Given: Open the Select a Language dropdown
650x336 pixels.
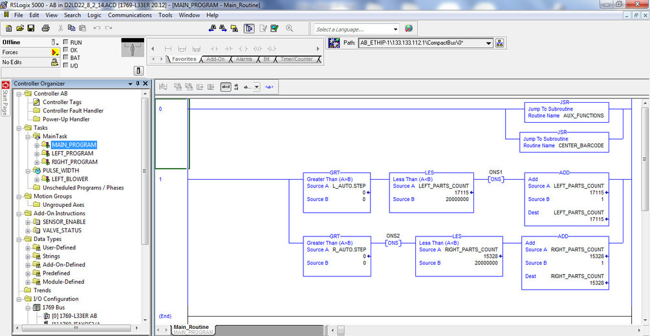Looking at the screenshot, I should pos(356,29).
